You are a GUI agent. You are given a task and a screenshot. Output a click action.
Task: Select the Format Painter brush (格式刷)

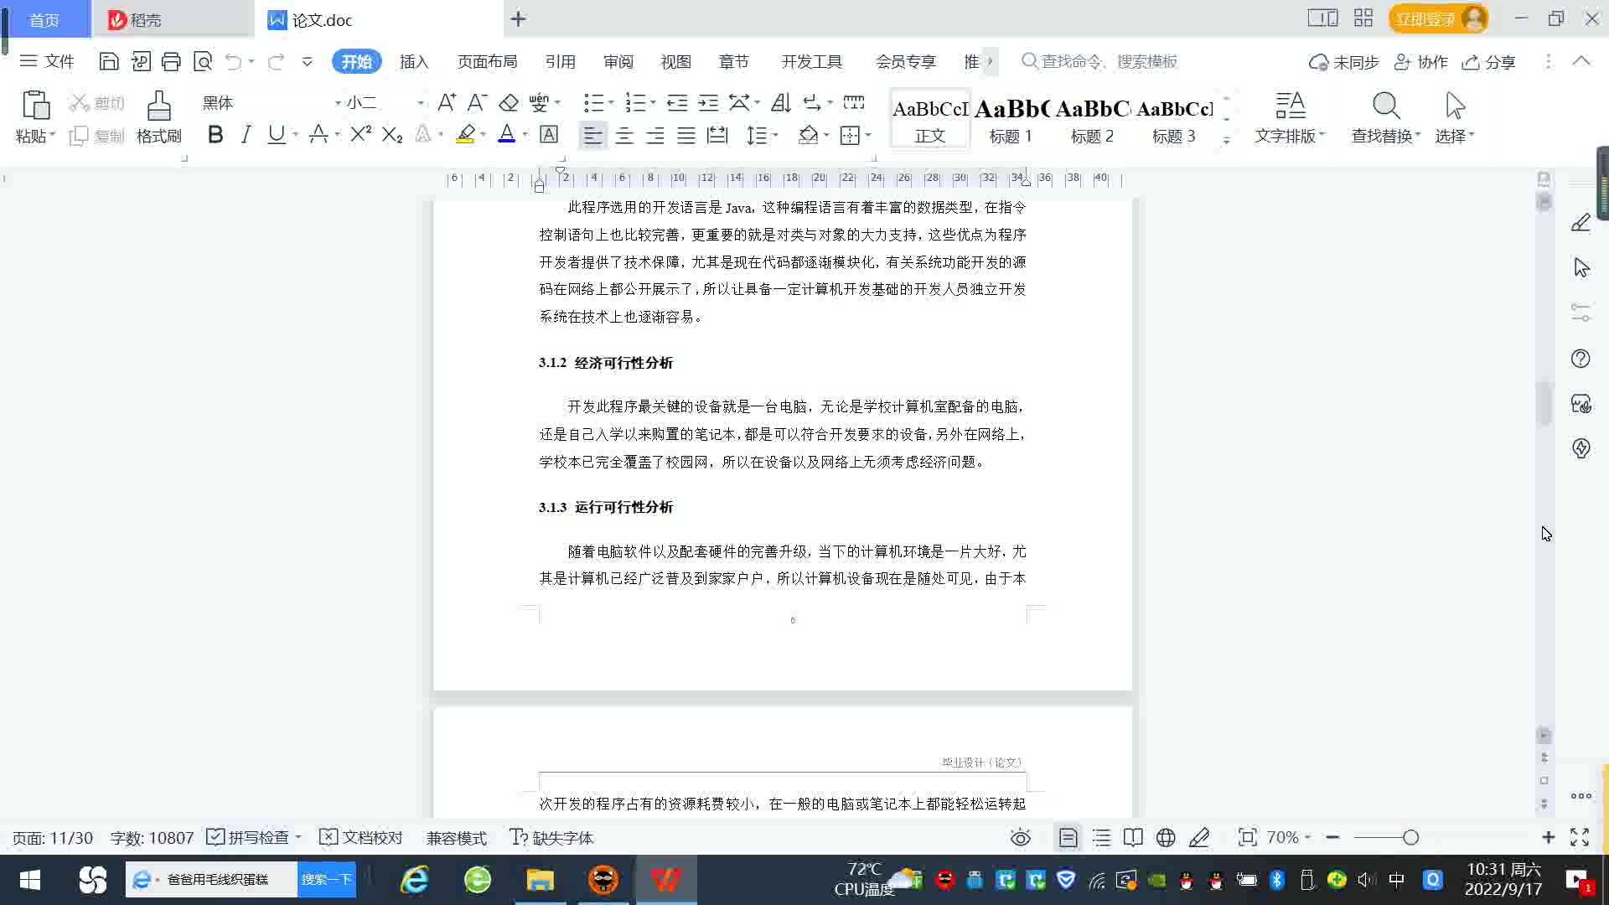(159, 116)
